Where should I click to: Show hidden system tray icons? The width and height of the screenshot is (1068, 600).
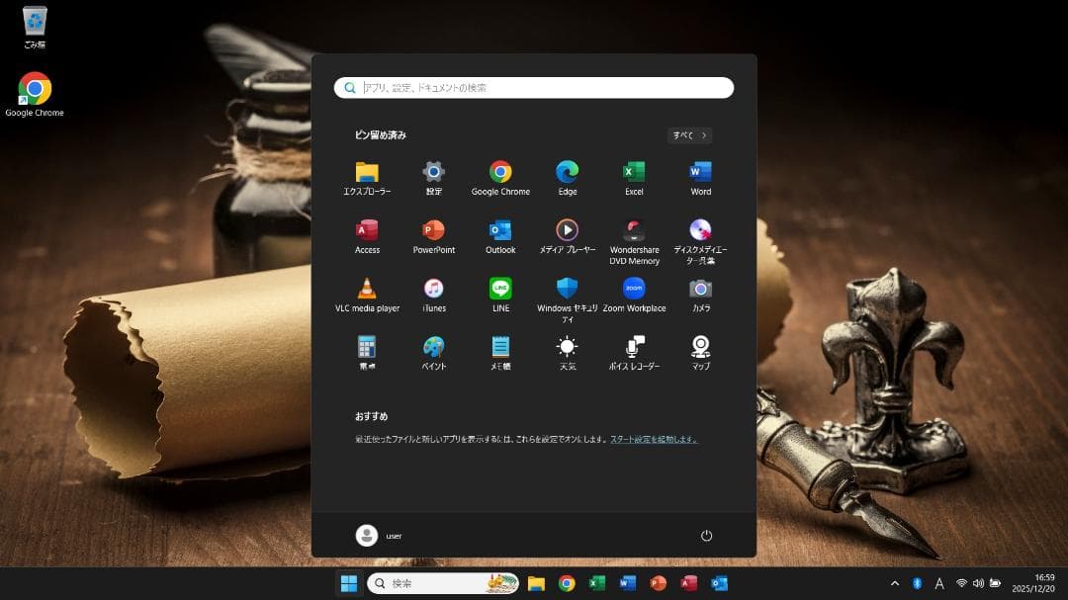(x=894, y=583)
